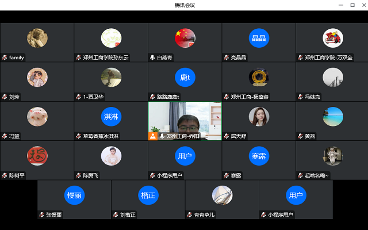Click the name label family
Image resolution: width=368 pixels, height=230 pixels.
click(x=17, y=57)
